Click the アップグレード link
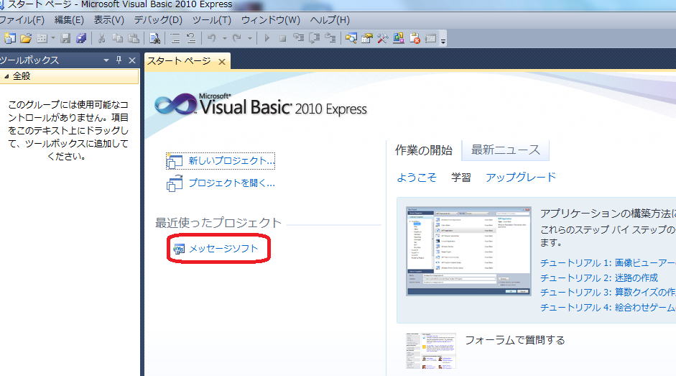 pos(521,178)
